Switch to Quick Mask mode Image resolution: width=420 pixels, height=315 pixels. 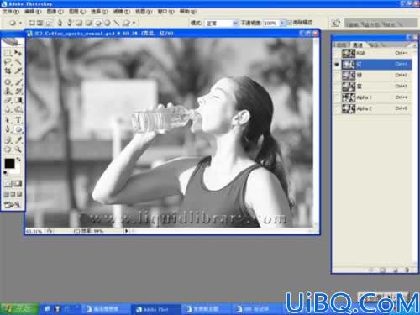coord(18,184)
